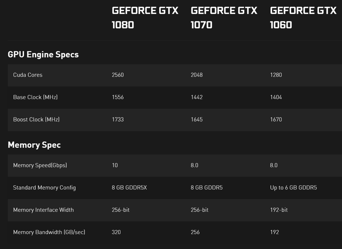
Task: Select the Base Clock (MHz) row label
Action: click(35, 97)
